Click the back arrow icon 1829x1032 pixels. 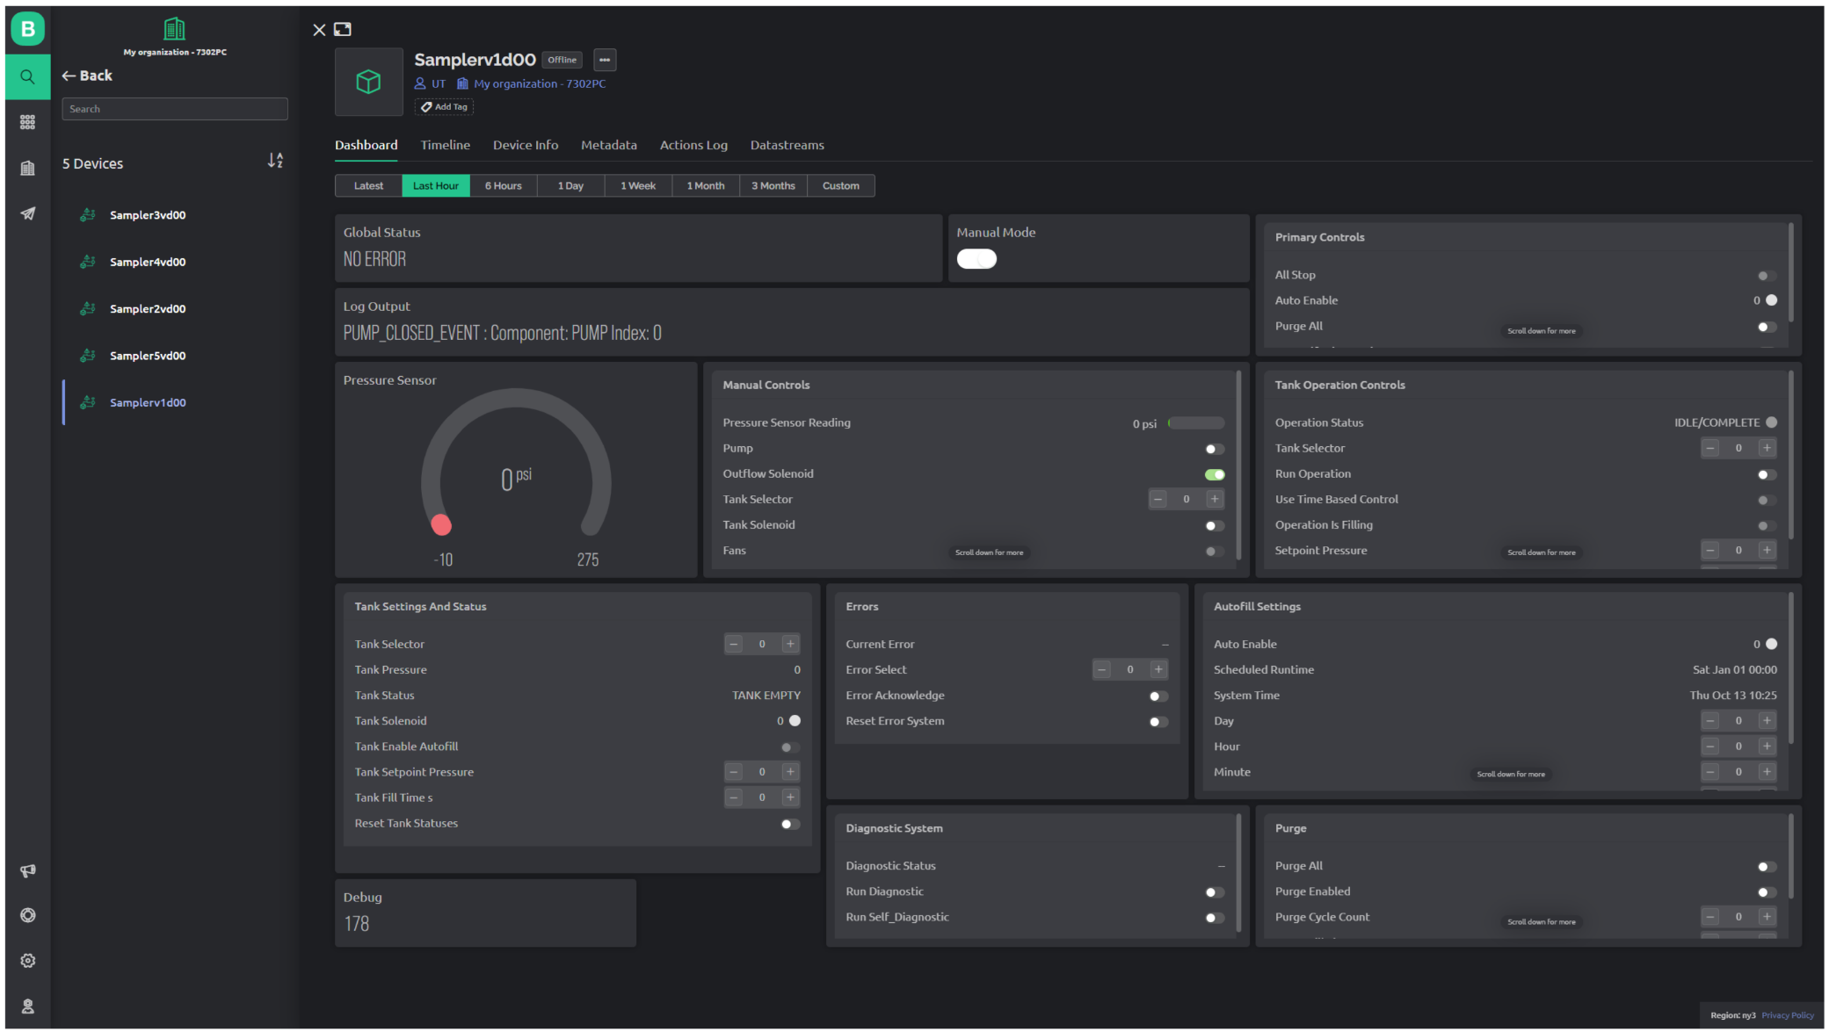pos(69,76)
